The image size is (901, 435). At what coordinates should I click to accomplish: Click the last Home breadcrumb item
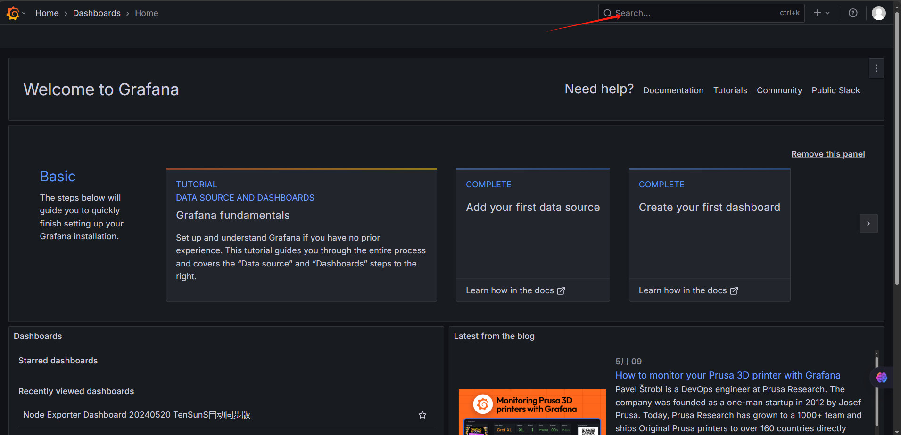click(x=147, y=13)
